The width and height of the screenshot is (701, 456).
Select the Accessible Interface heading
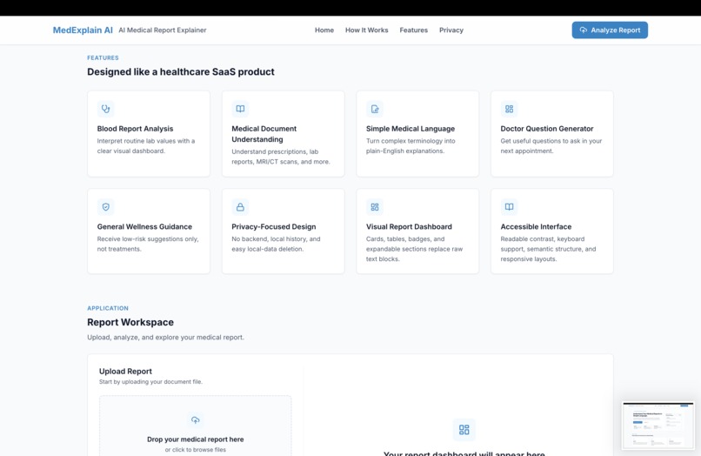click(536, 226)
